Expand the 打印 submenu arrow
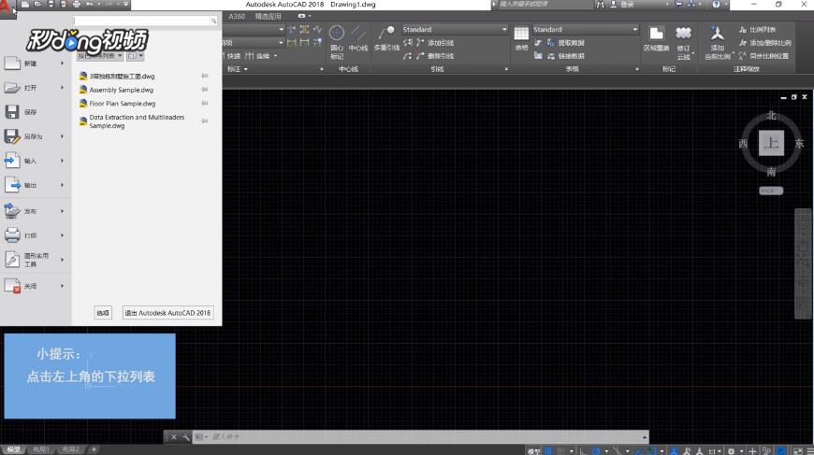The height and width of the screenshot is (455, 814). coord(63,235)
